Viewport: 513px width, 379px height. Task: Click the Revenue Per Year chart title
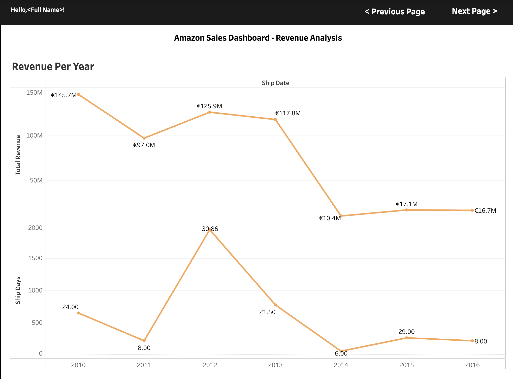[x=53, y=67]
